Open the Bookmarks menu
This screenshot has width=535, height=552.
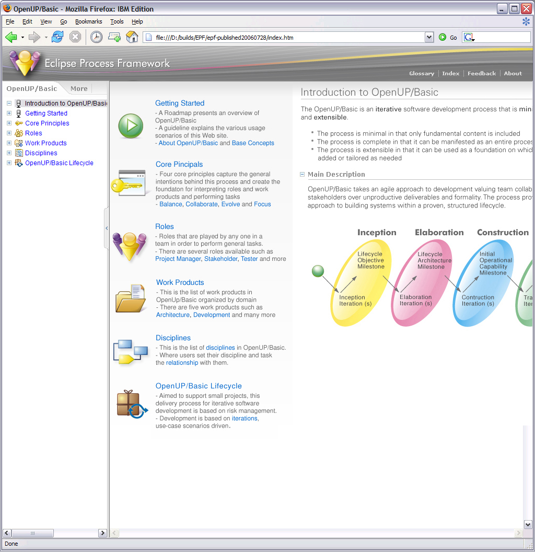[89, 21]
